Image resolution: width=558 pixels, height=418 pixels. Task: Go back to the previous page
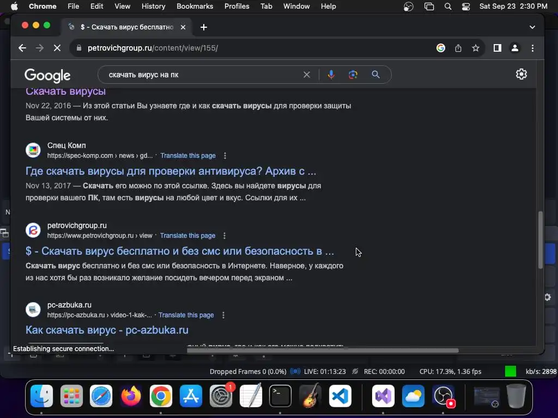pos(22,48)
